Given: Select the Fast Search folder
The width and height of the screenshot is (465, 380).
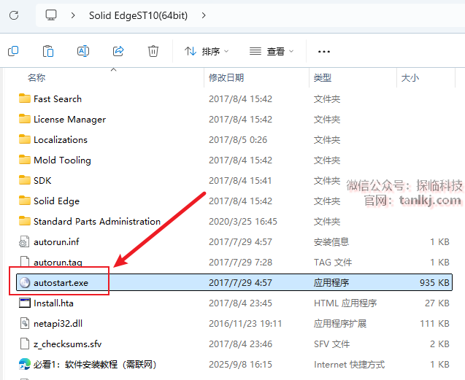Looking at the screenshot, I should coord(57,99).
